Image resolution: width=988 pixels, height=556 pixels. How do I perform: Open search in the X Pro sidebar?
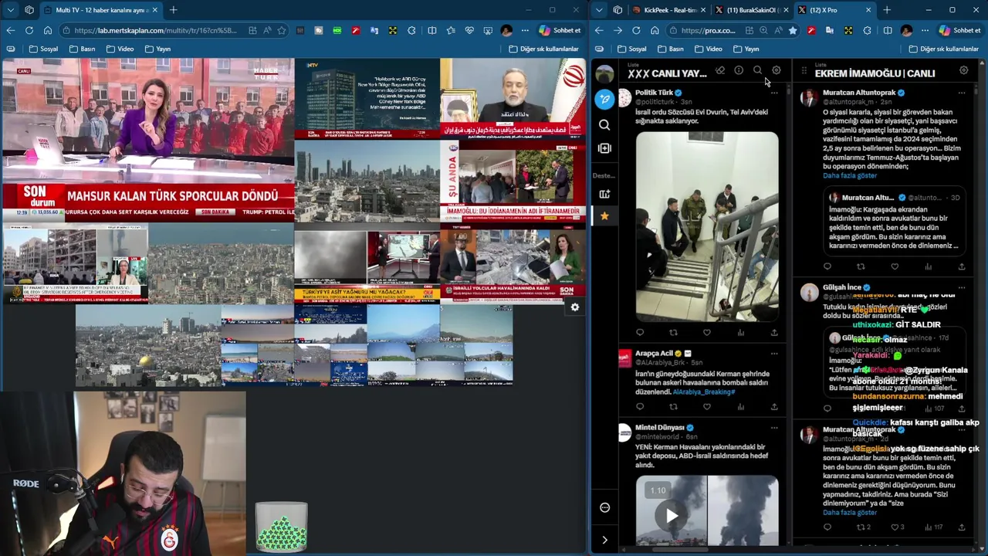click(x=604, y=124)
